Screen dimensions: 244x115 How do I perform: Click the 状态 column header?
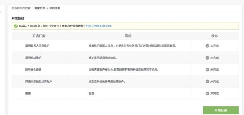pos(215,36)
